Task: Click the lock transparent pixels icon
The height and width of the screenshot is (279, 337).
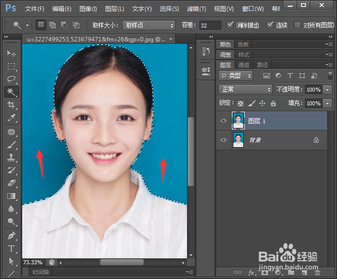Action: [x=240, y=103]
